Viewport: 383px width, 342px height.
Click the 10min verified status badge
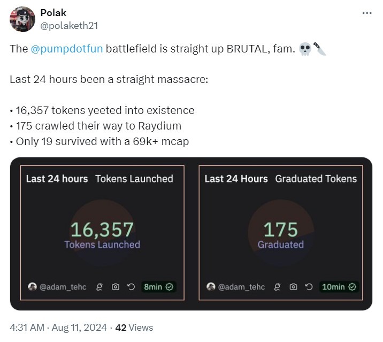pyautogui.click(x=339, y=287)
